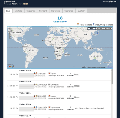Click the ブラジル map label
This screenshot has height=118, width=120.
(x=31, y=50)
